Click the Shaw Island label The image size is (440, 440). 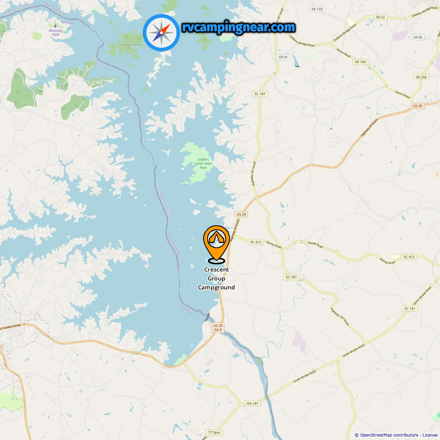(x=131, y=45)
